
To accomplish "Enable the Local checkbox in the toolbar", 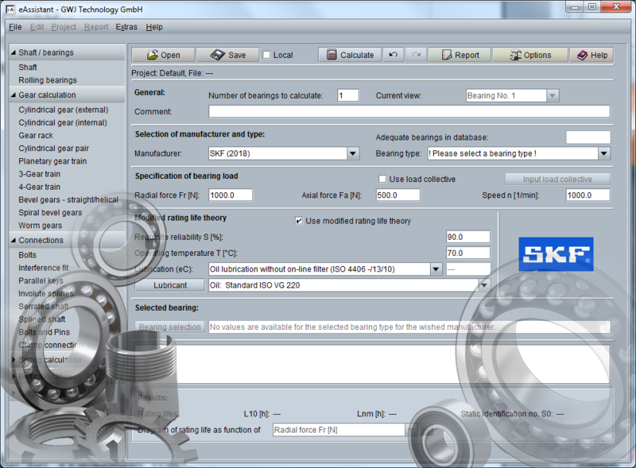I will tap(268, 55).
